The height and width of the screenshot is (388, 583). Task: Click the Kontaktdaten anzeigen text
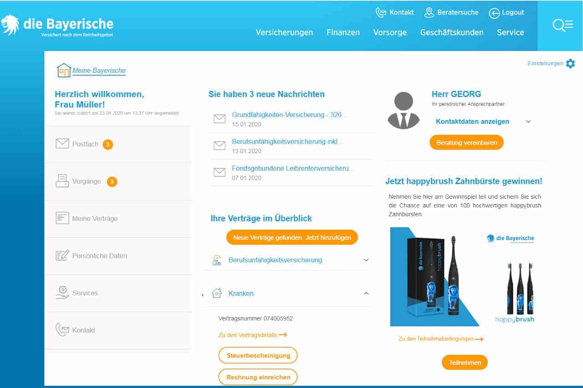click(472, 121)
